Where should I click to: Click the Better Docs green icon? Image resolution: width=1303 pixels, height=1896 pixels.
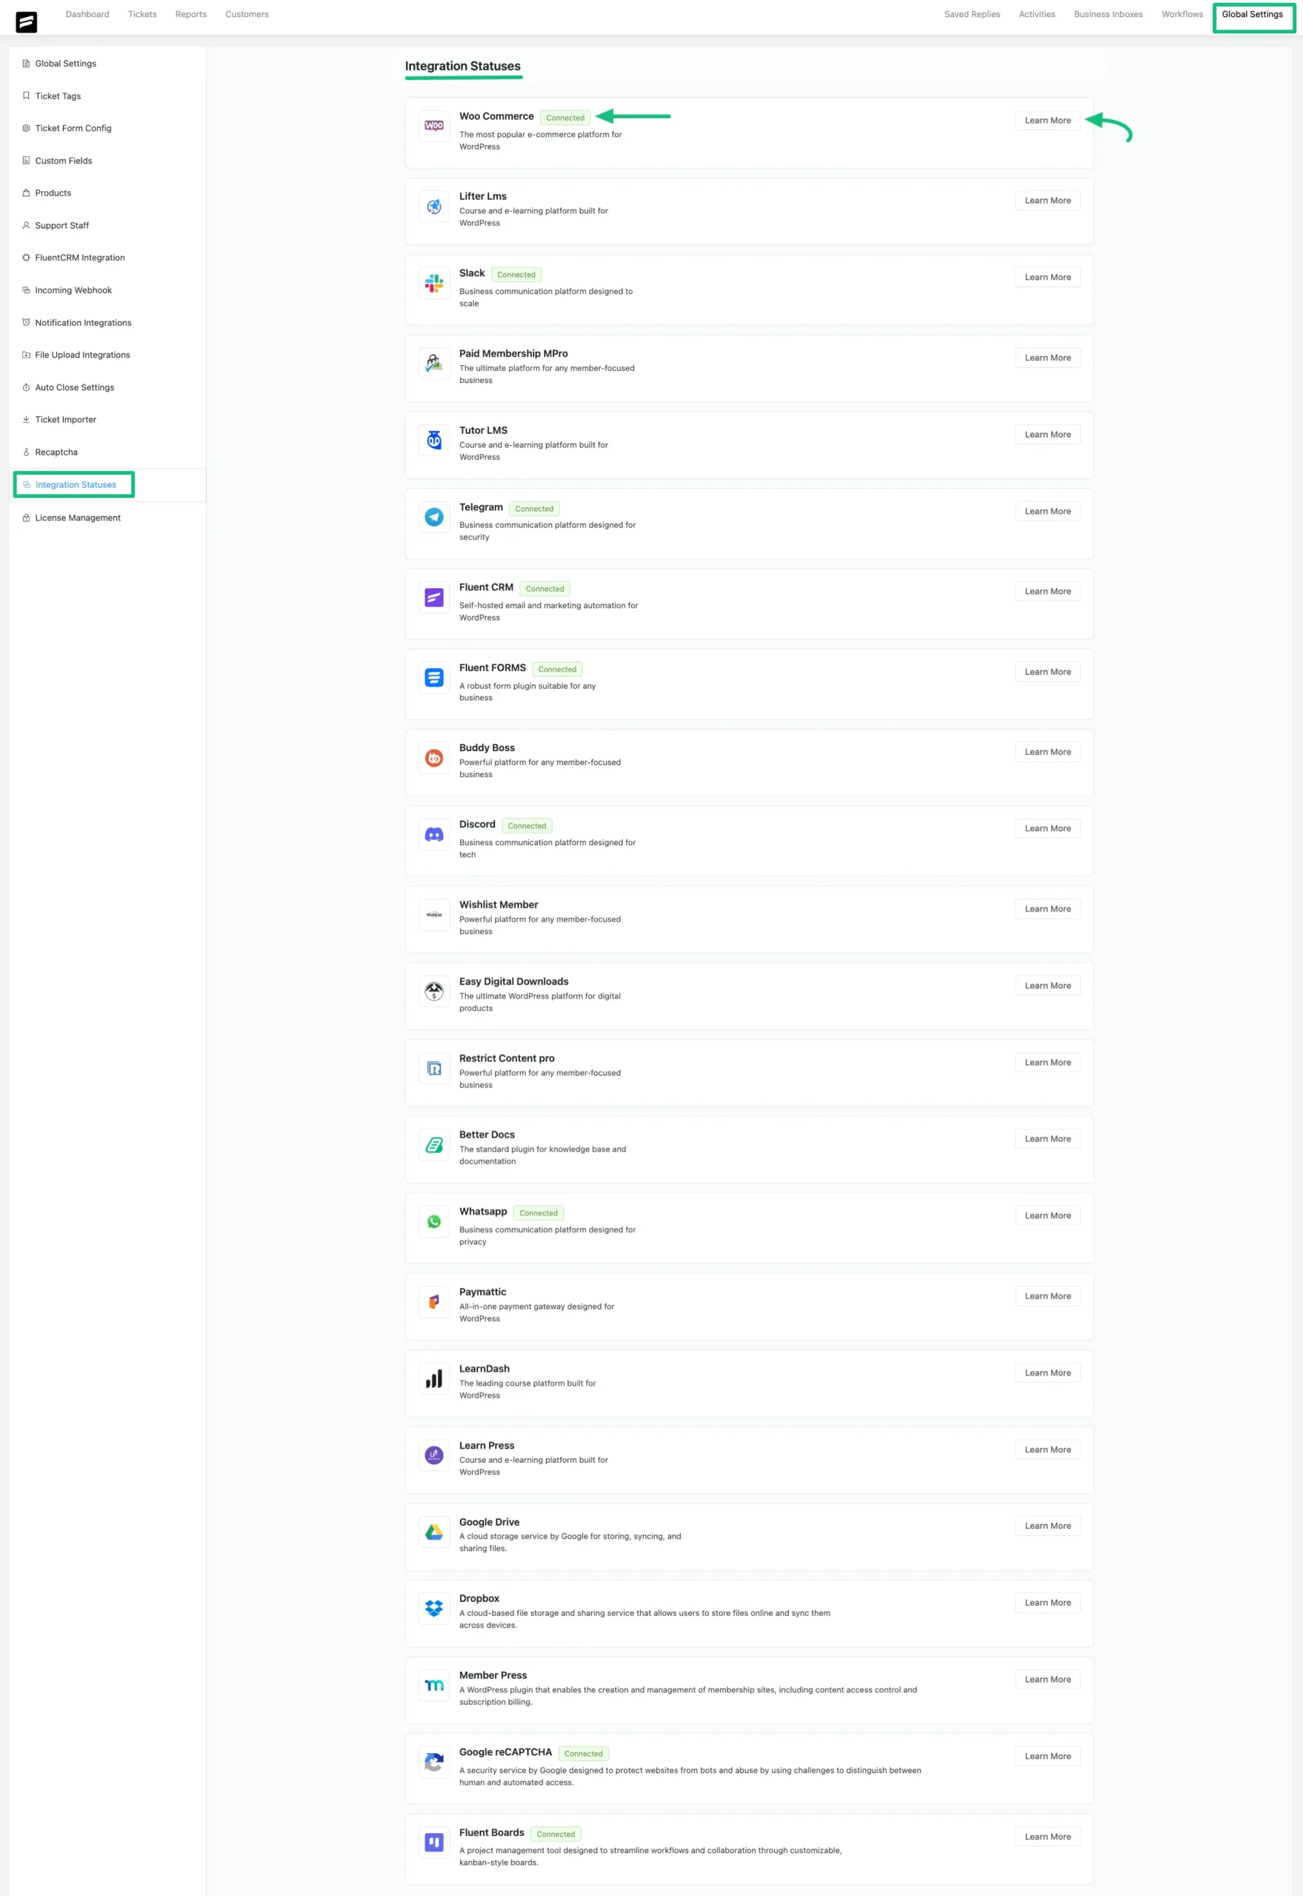434,1145
